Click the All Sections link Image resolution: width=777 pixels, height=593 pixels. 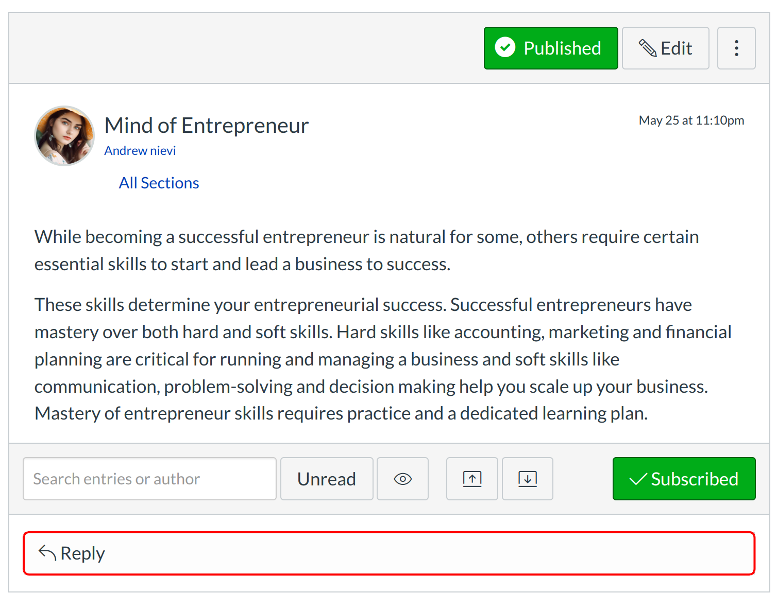tap(159, 183)
